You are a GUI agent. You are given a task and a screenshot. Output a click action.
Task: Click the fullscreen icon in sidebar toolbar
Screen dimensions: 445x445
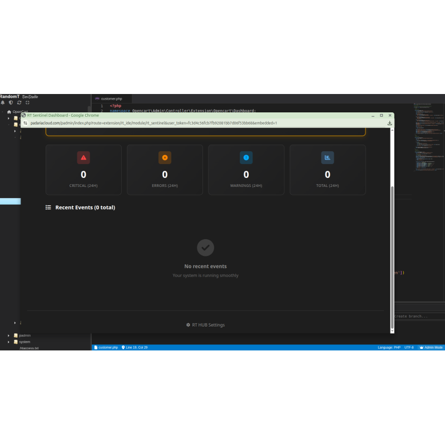[x=28, y=102]
